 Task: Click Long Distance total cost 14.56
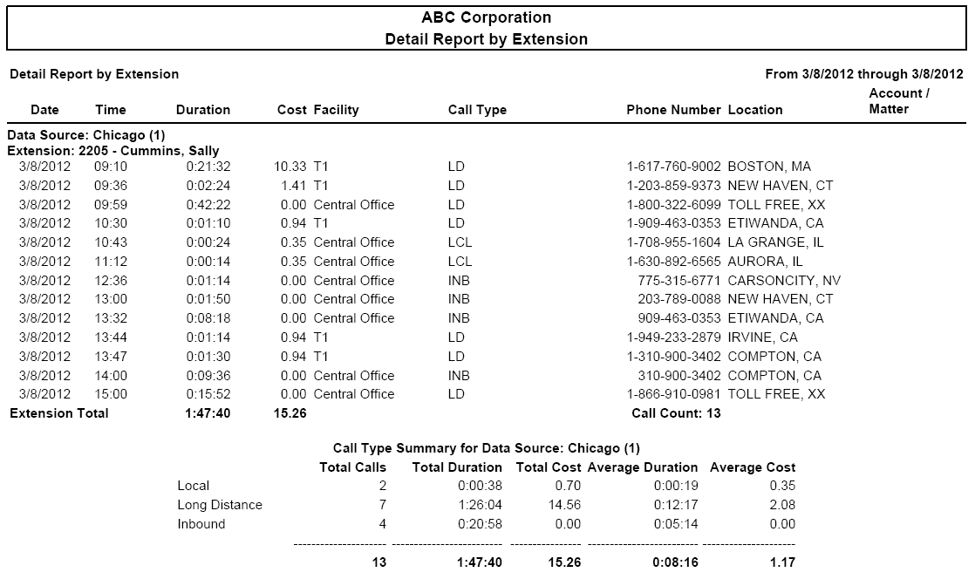point(564,505)
